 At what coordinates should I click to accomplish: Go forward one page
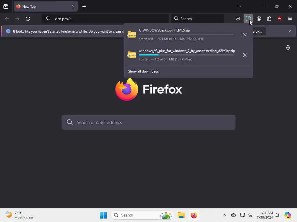[17, 19]
